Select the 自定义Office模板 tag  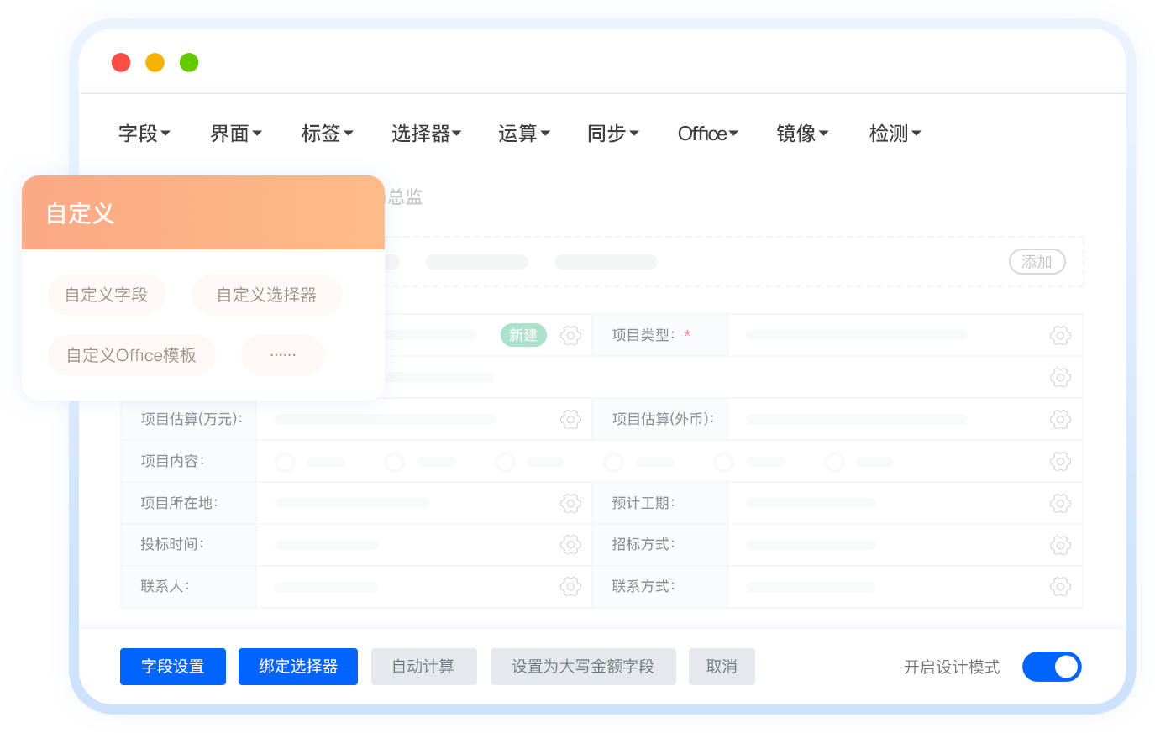click(x=132, y=355)
